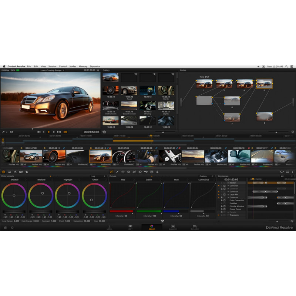
Task: Toggle the lock on Layer Mix track
Action: (222, 194)
